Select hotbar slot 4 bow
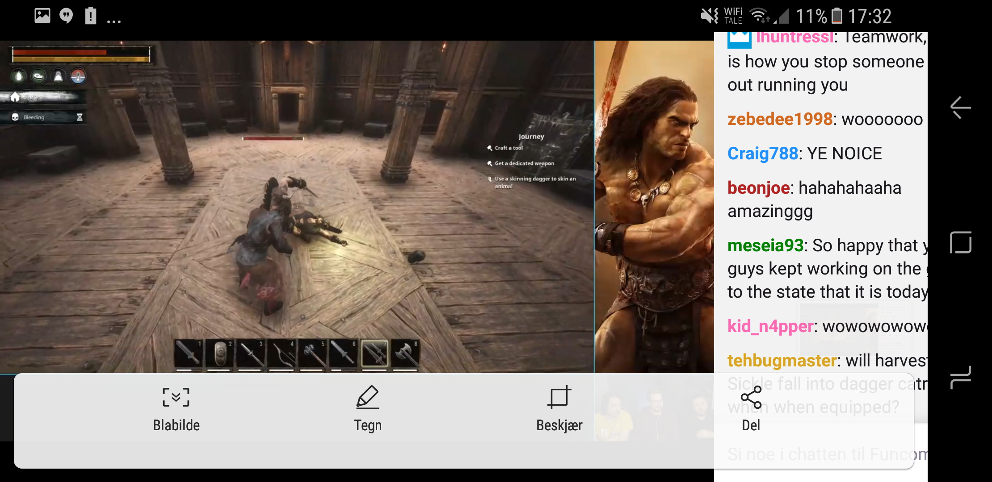This screenshot has height=482, width=992. pyautogui.click(x=282, y=354)
